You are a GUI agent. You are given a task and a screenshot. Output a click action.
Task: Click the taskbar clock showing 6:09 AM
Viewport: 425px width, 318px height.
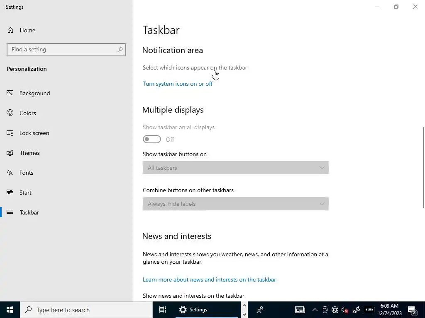pos(389,310)
